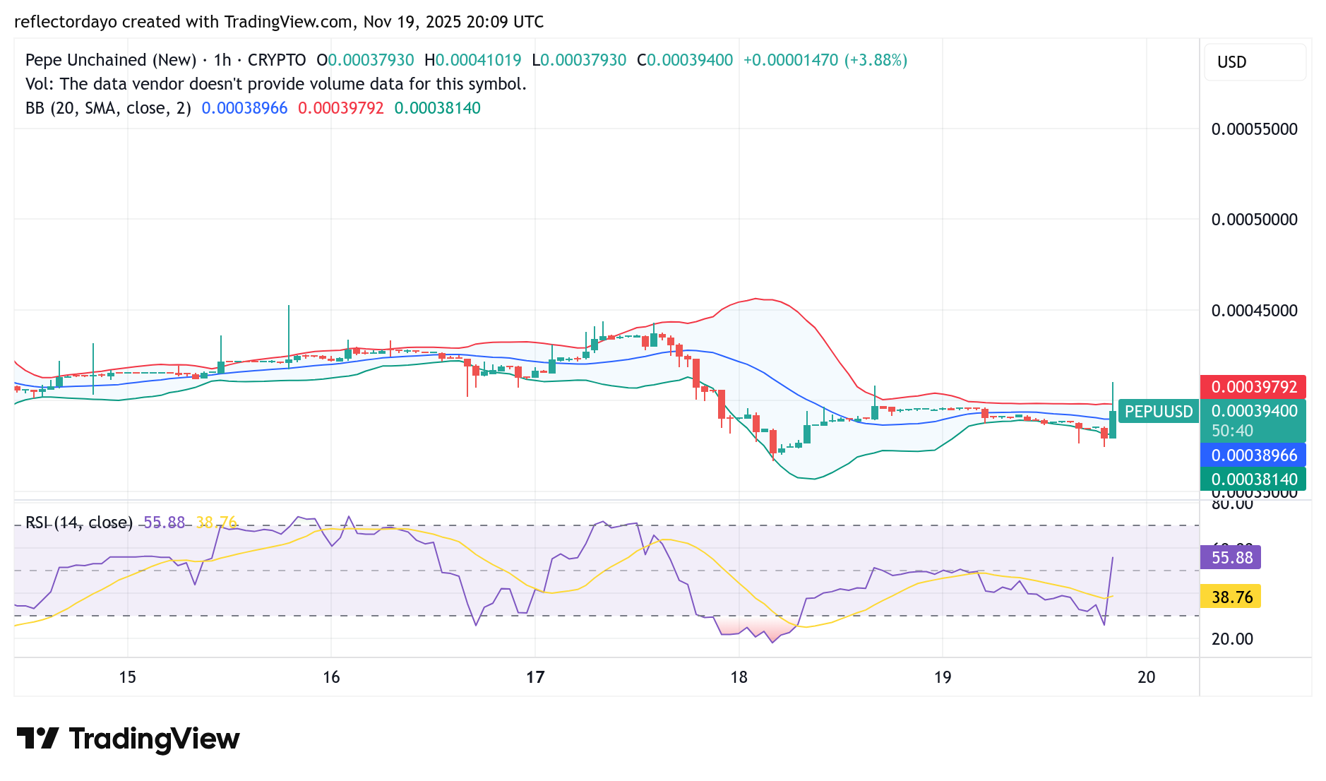
Task: Click the open value O0.00037930
Action: pos(365,60)
